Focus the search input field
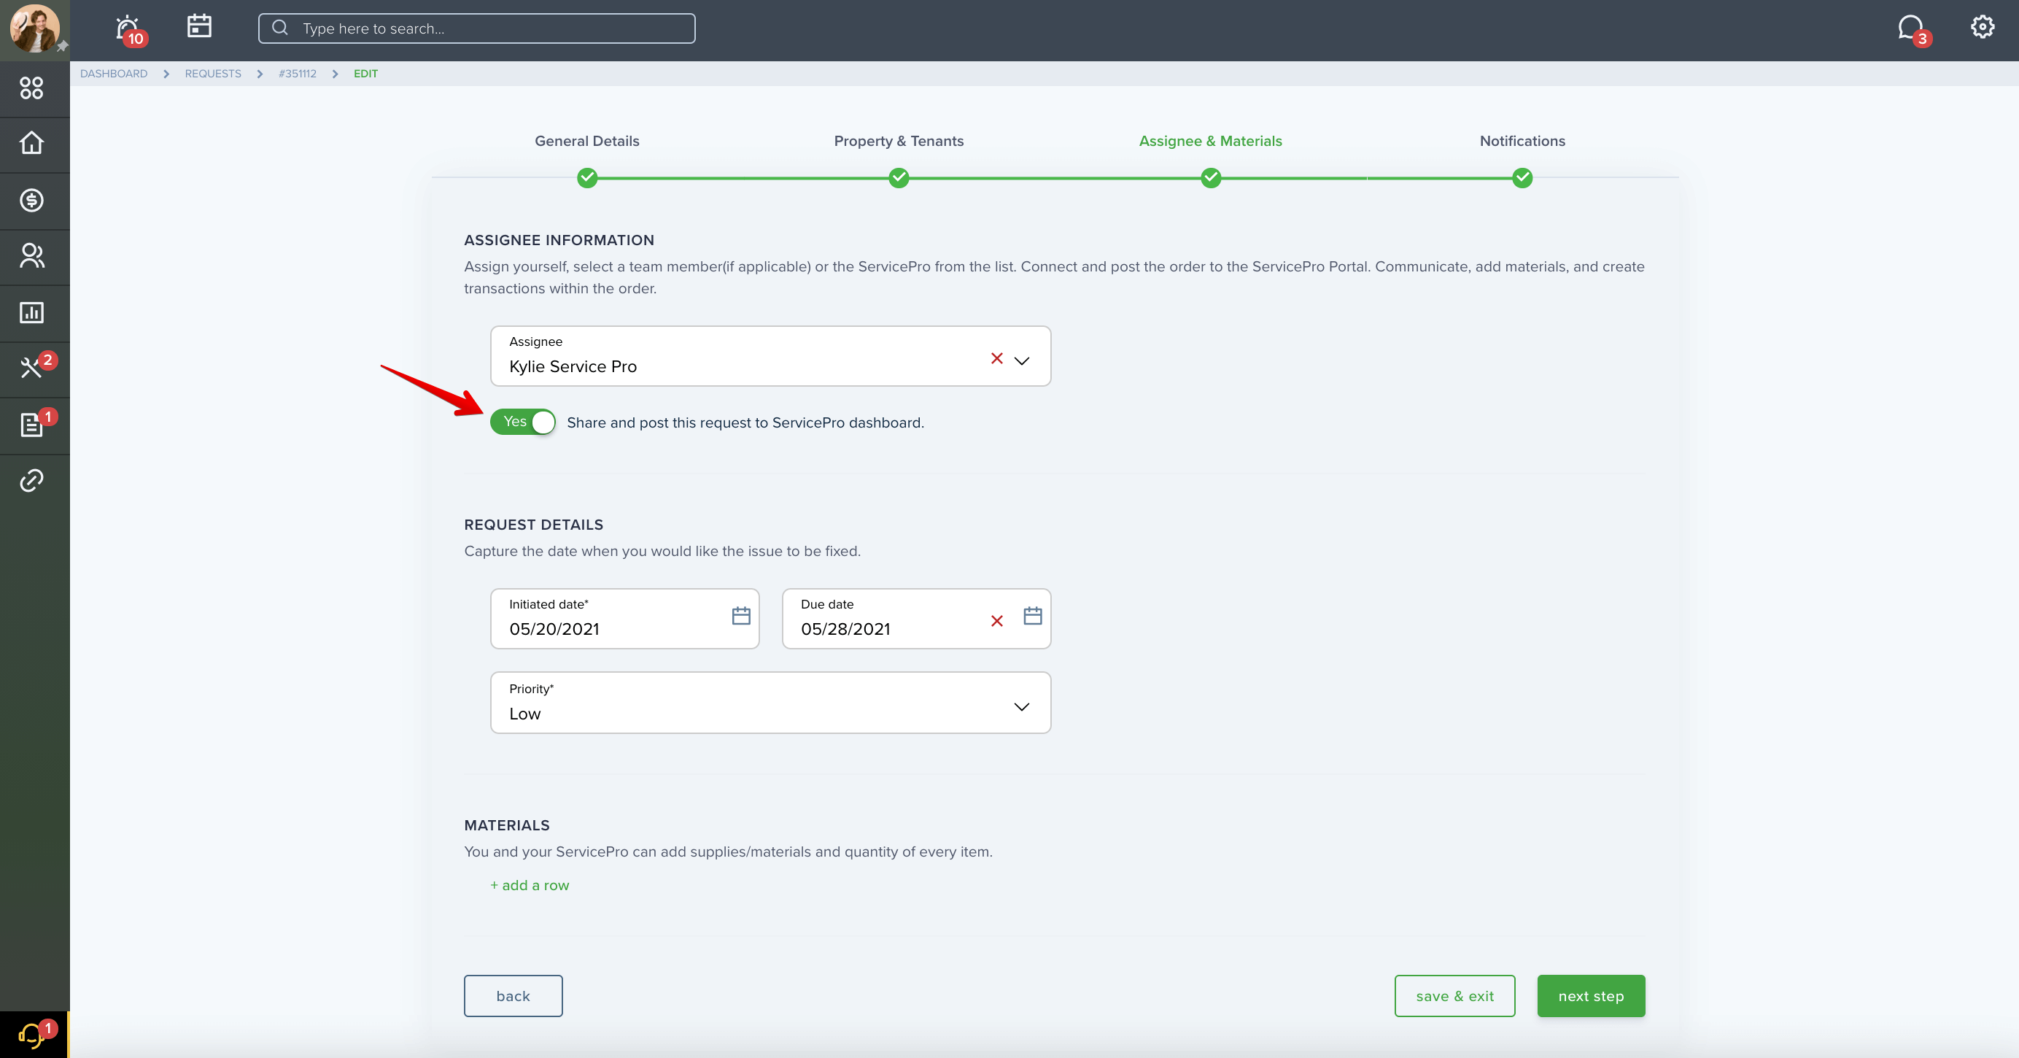Screen dimensions: 2019x1058 476,28
